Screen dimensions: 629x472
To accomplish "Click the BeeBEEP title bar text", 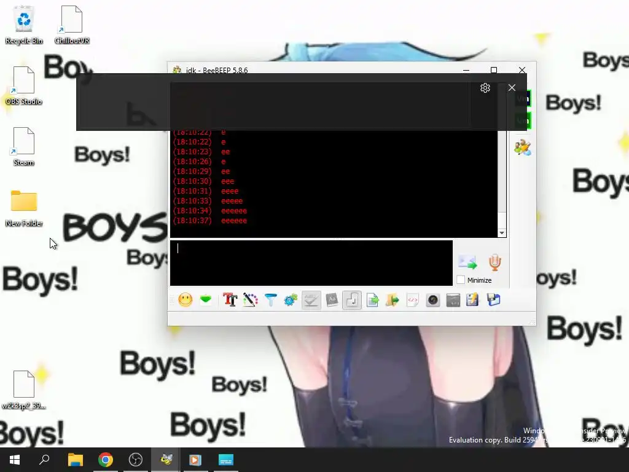I will pyautogui.click(x=217, y=70).
